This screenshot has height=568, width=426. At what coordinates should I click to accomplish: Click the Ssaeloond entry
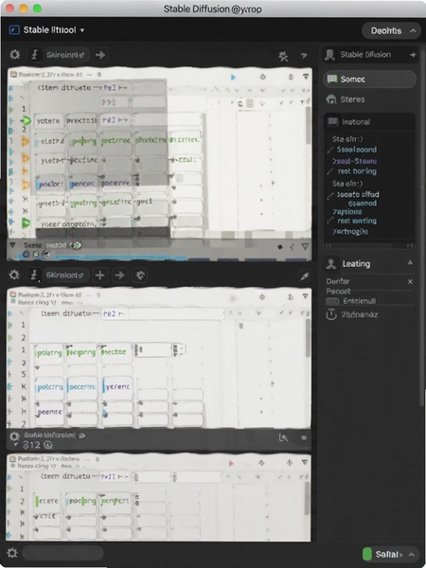click(x=357, y=150)
